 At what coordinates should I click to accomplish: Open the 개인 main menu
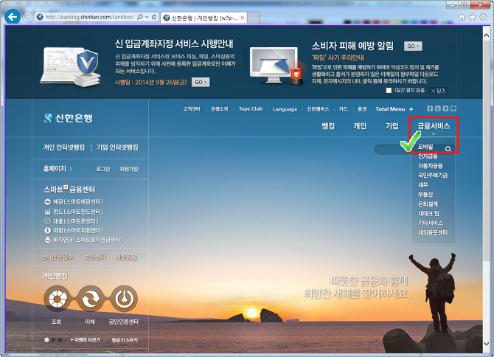point(360,126)
